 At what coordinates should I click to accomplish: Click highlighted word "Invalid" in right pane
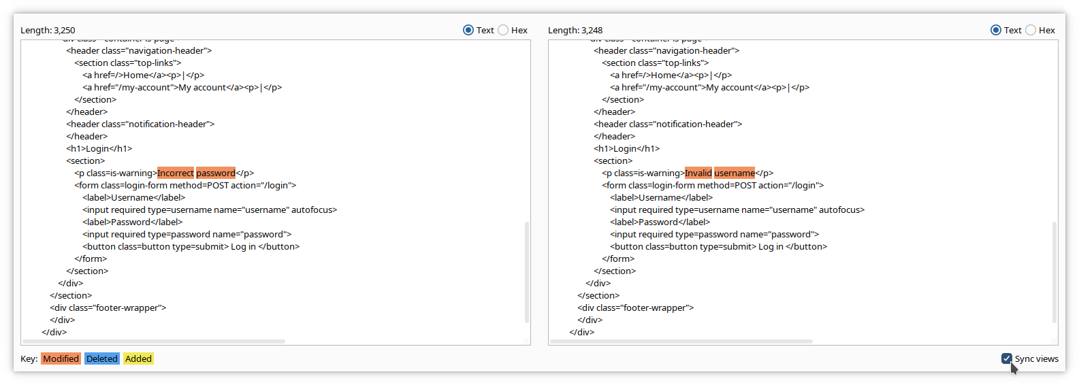tap(698, 173)
